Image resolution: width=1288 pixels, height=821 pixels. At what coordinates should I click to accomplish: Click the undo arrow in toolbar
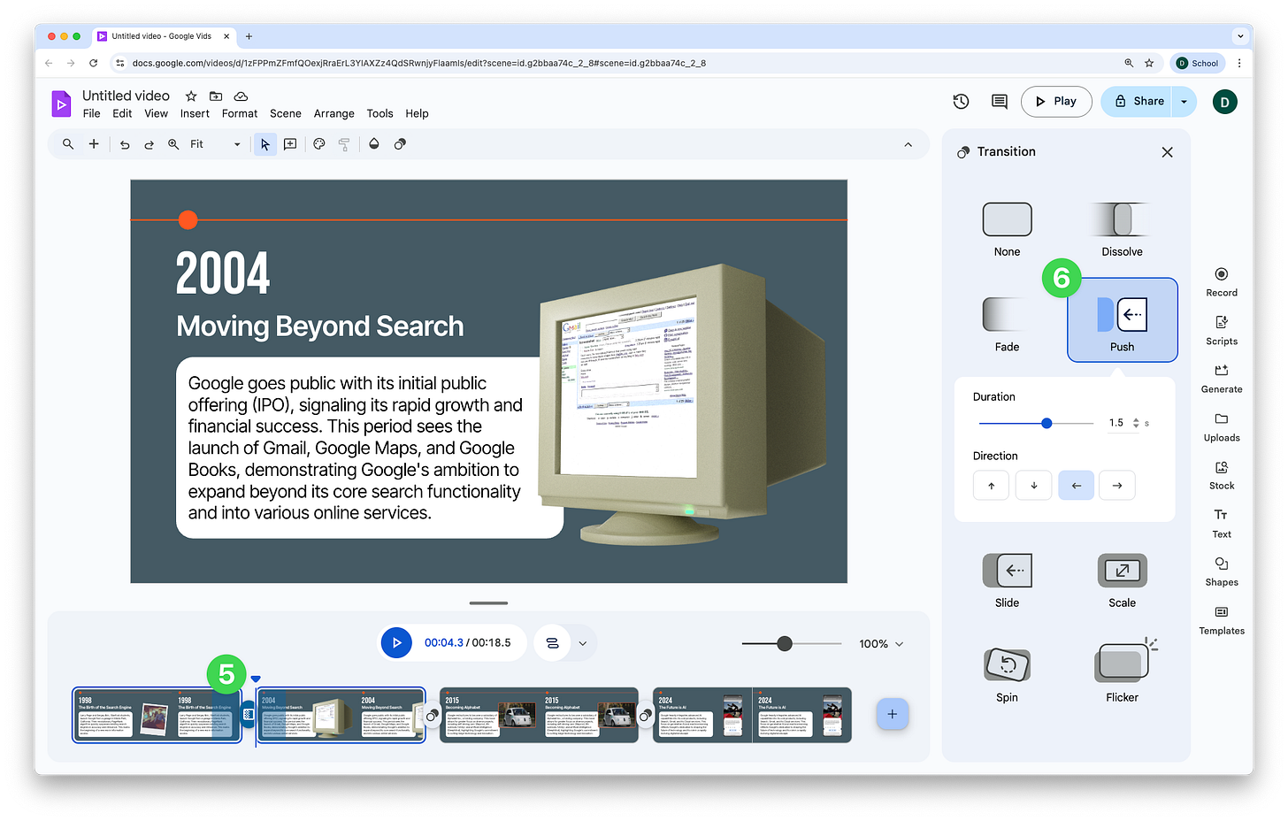tap(125, 144)
